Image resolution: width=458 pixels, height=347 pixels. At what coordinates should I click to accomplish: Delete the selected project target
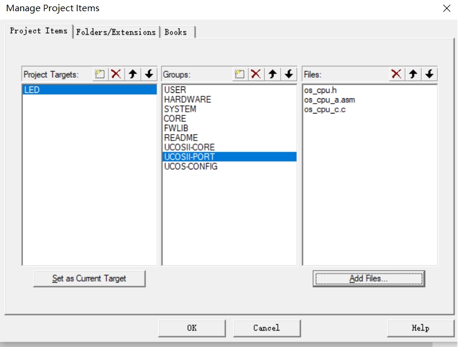pos(116,74)
